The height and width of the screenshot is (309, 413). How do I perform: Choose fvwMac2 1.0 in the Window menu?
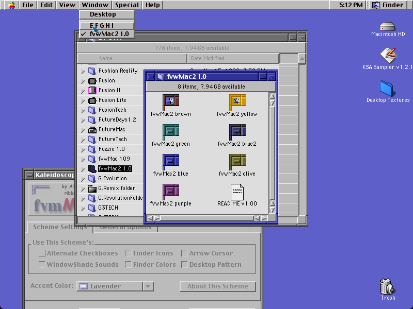(x=107, y=34)
